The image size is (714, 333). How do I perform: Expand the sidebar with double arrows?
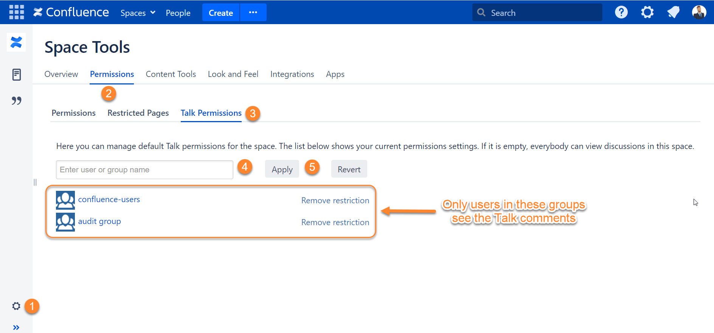(x=16, y=327)
